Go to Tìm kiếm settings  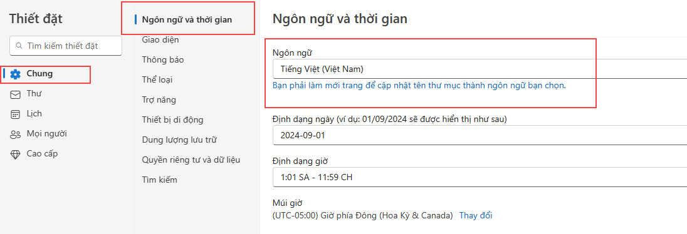tap(160, 180)
